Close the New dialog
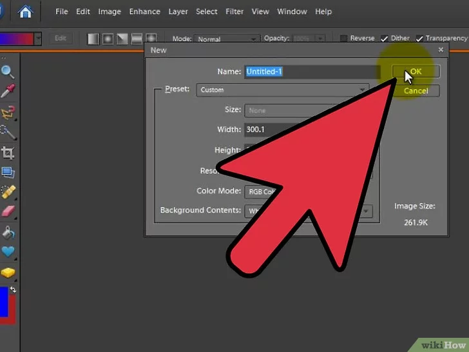 [x=441, y=50]
